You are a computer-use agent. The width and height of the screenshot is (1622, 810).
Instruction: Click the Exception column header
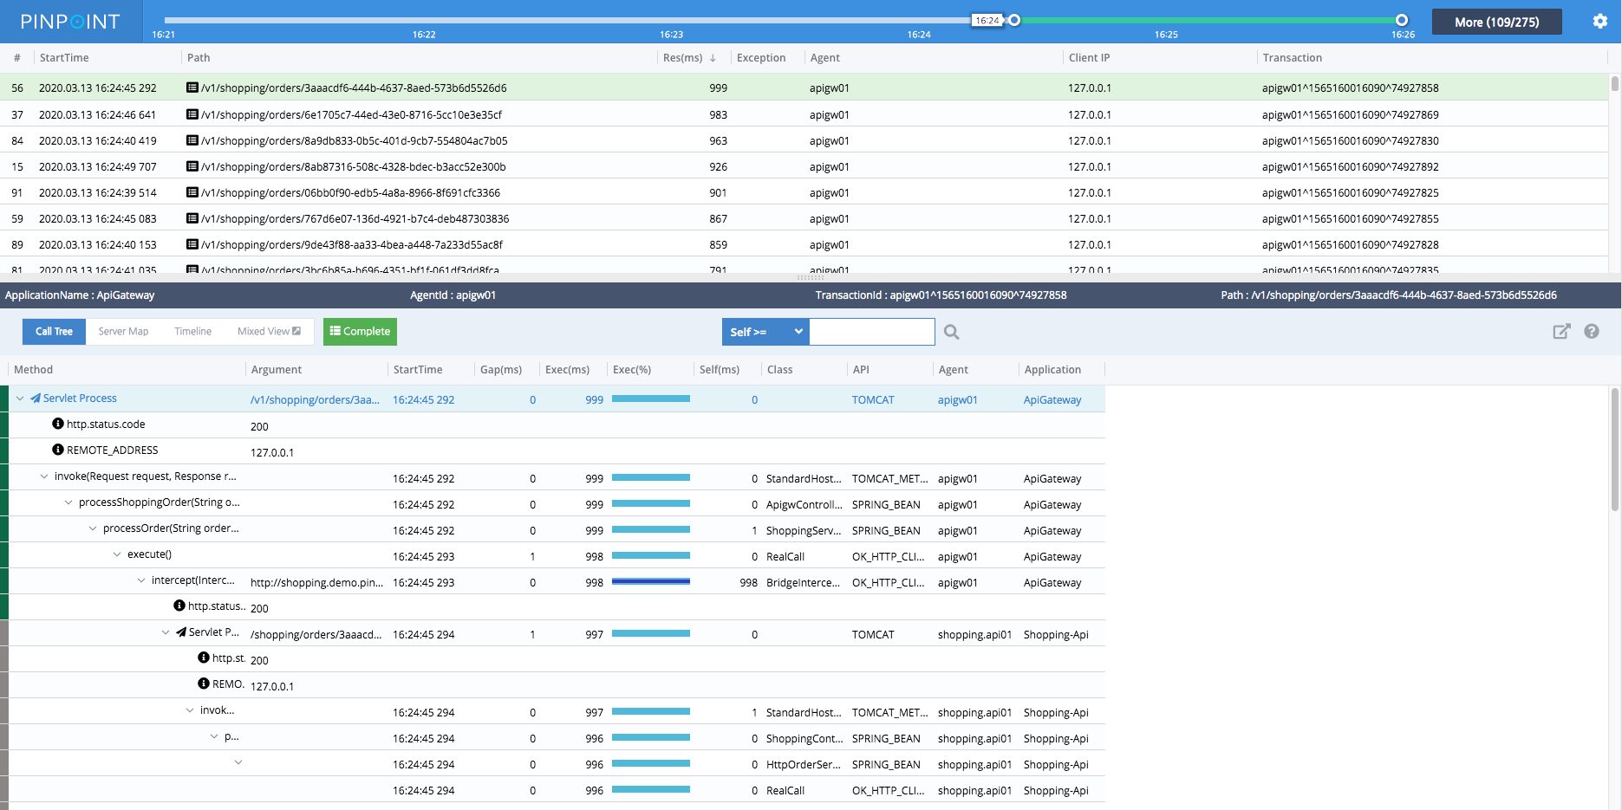[x=761, y=58]
